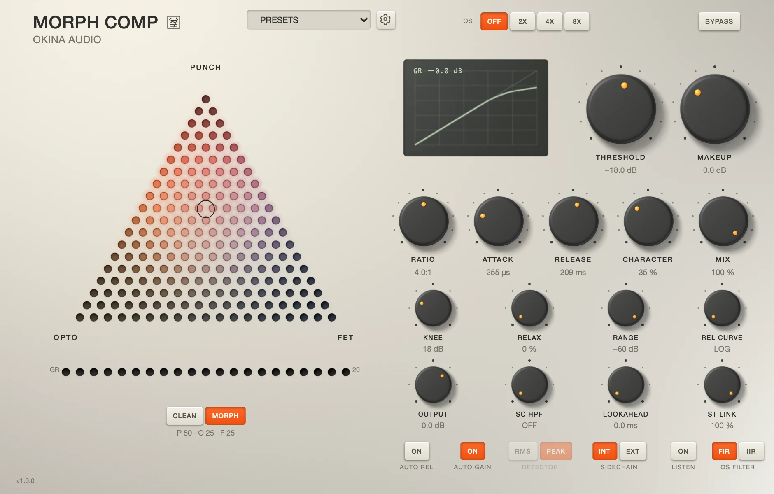Click the Threshold knob
The width and height of the screenshot is (774, 494).
[x=621, y=109]
